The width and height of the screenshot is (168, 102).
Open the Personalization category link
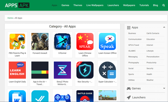point(153,57)
